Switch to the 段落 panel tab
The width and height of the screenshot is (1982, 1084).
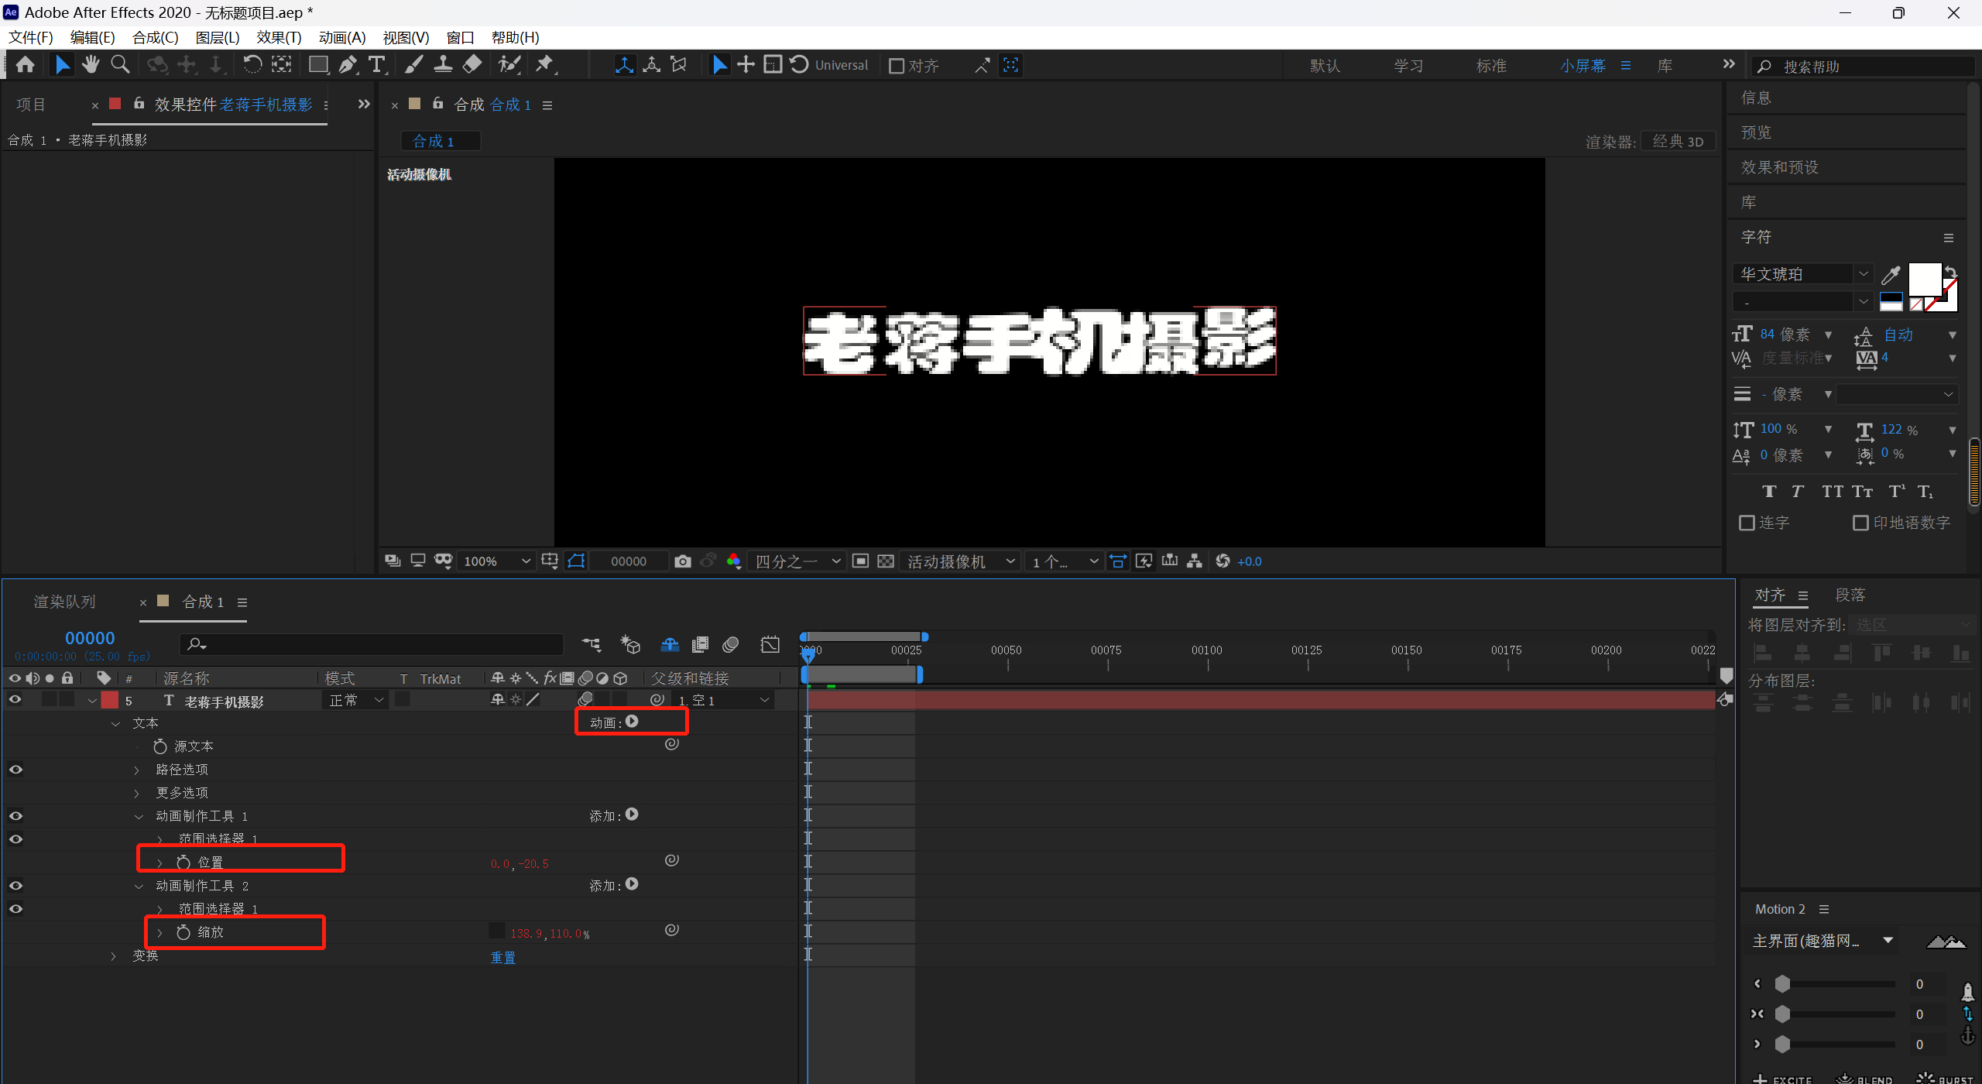[1850, 595]
